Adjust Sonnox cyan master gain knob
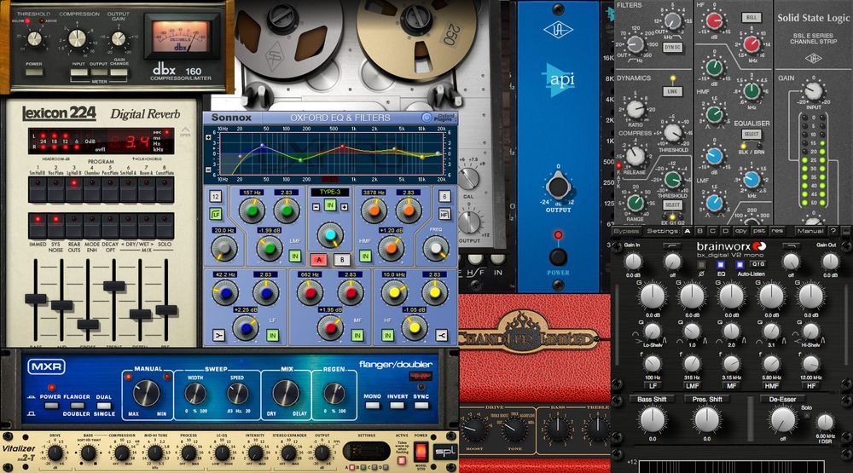853x473 pixels. (330, 235)
